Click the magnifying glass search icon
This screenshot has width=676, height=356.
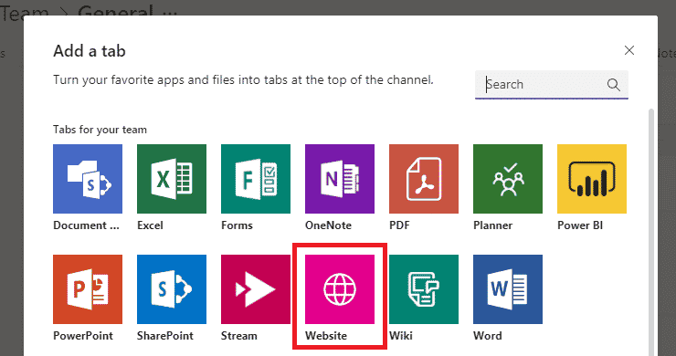(614, 85)
